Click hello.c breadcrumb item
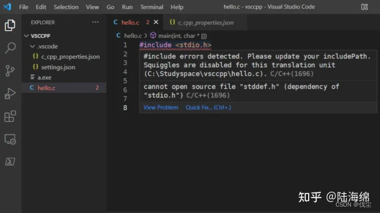This screenshot has width=380, height=213. tap(133, 36)
